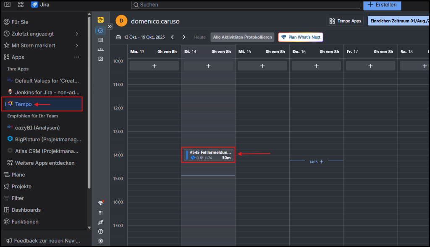Go to next week with right chevron
Image resolution: width=430 pixels, height=247 pixels.
pyautogui.click(x=184, y=37)
